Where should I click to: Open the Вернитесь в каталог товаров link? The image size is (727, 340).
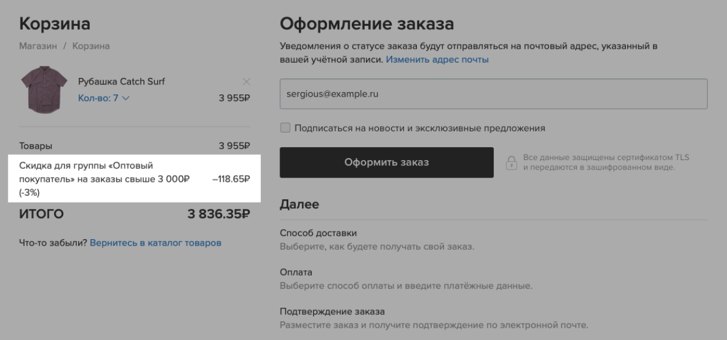(156, 243)
